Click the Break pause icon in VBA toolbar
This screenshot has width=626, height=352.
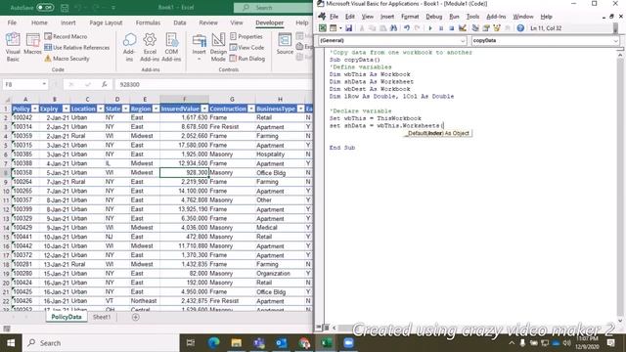click(441, 28)
